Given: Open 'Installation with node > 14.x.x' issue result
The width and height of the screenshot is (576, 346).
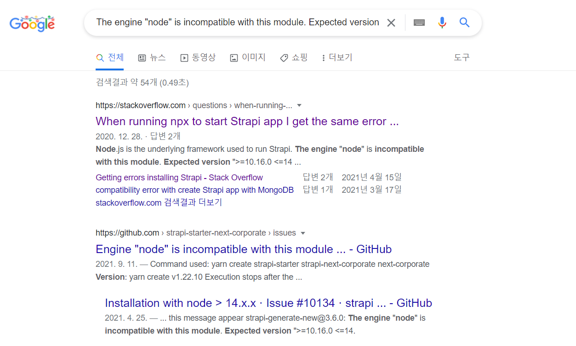Looking at the screenshot, I should pos(268,303).
